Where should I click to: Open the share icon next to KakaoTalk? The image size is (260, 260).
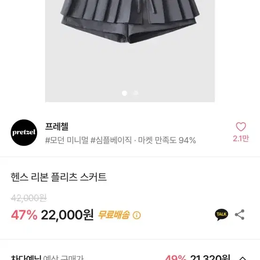pos(240,214)
